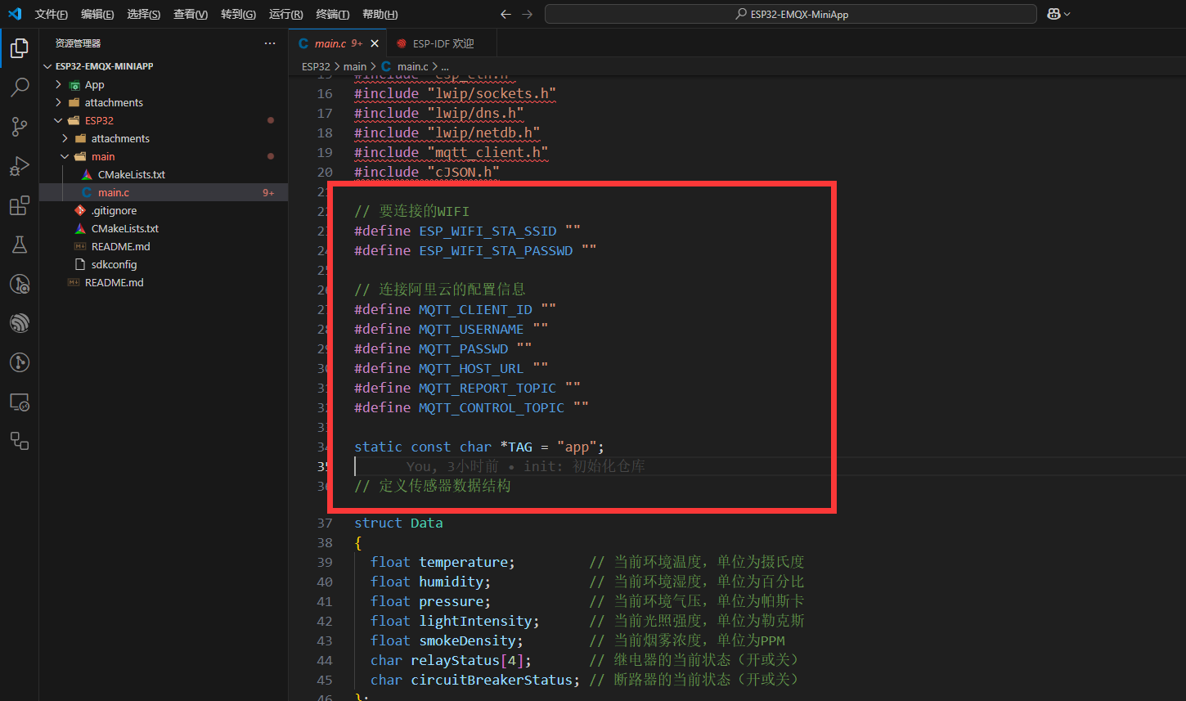Screen dimensions: 1186x701
Task: Open the Source Control view
Action: pyautogui.click(x=20, y=126)
